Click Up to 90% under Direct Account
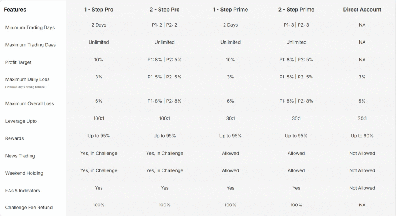This screenshot has width=396, height=216. pos(362,136)
